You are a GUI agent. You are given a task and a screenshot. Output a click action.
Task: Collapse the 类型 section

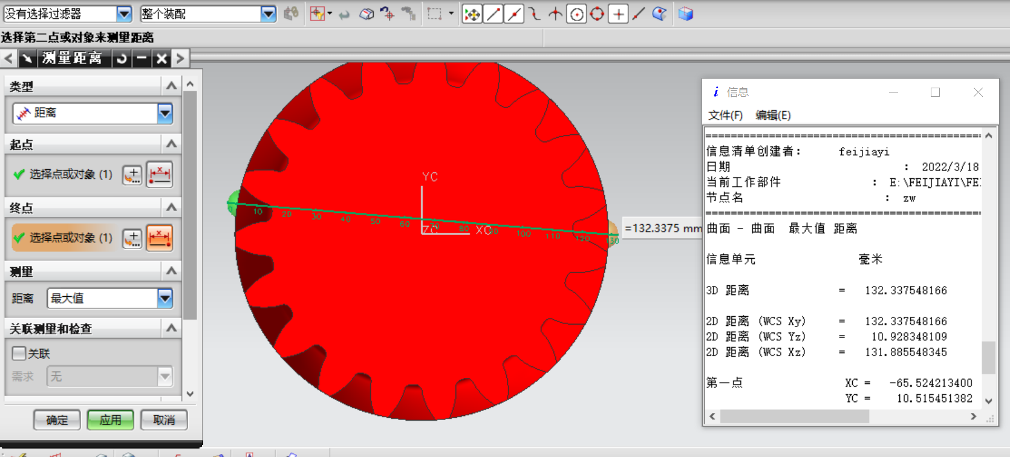(x=172, y=86)
